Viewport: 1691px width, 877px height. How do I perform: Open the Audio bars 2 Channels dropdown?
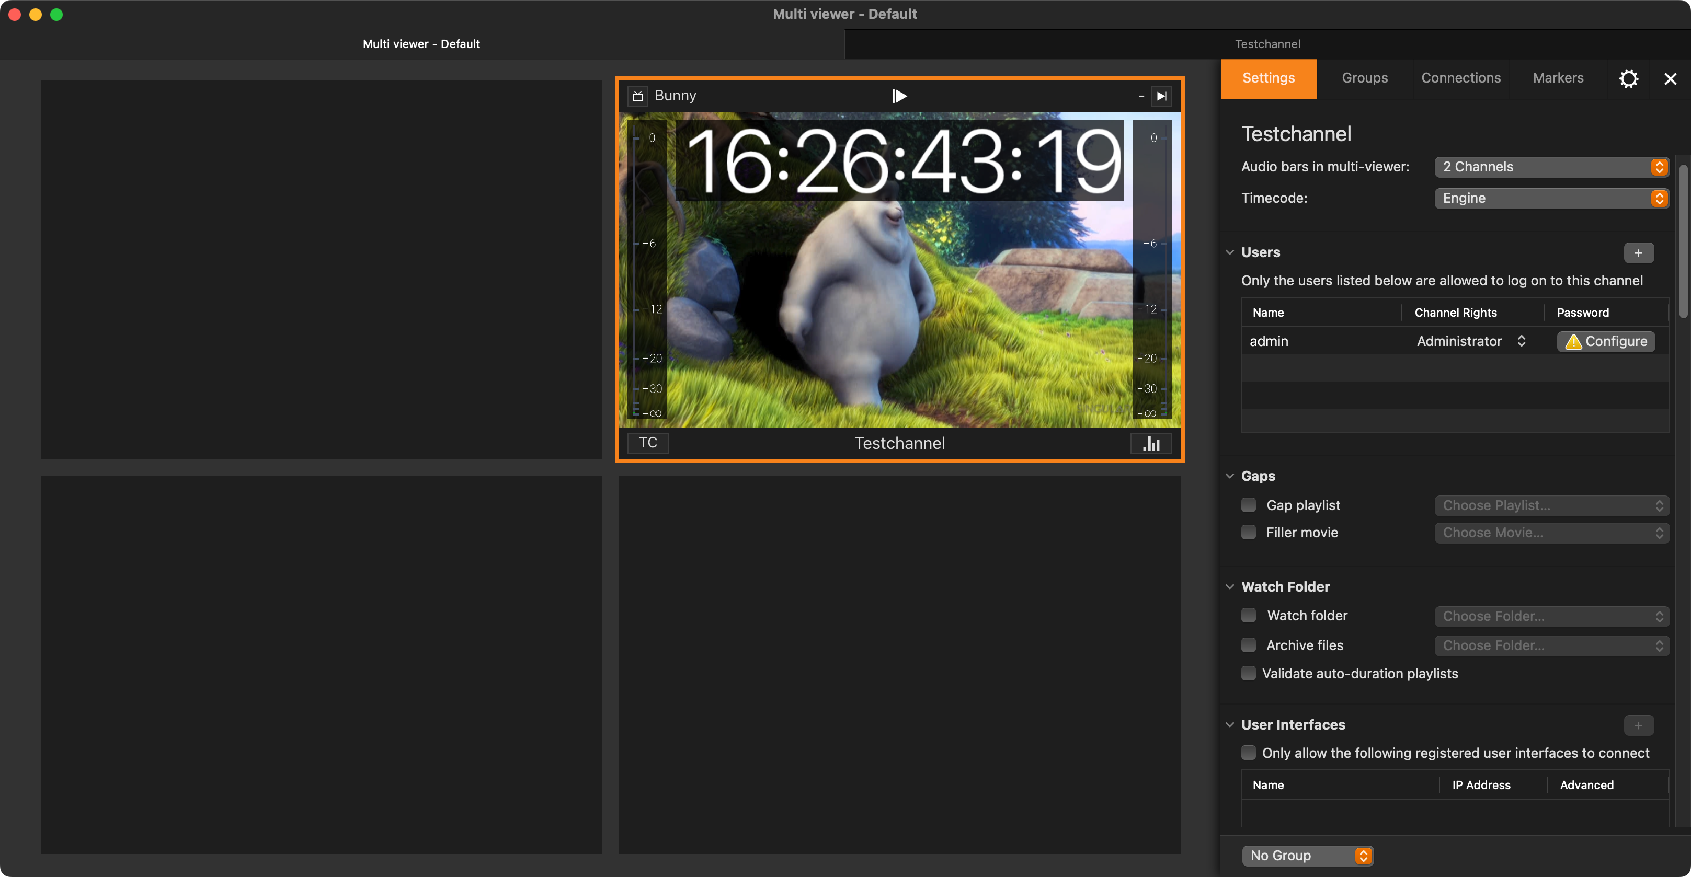pos(1551,167)
